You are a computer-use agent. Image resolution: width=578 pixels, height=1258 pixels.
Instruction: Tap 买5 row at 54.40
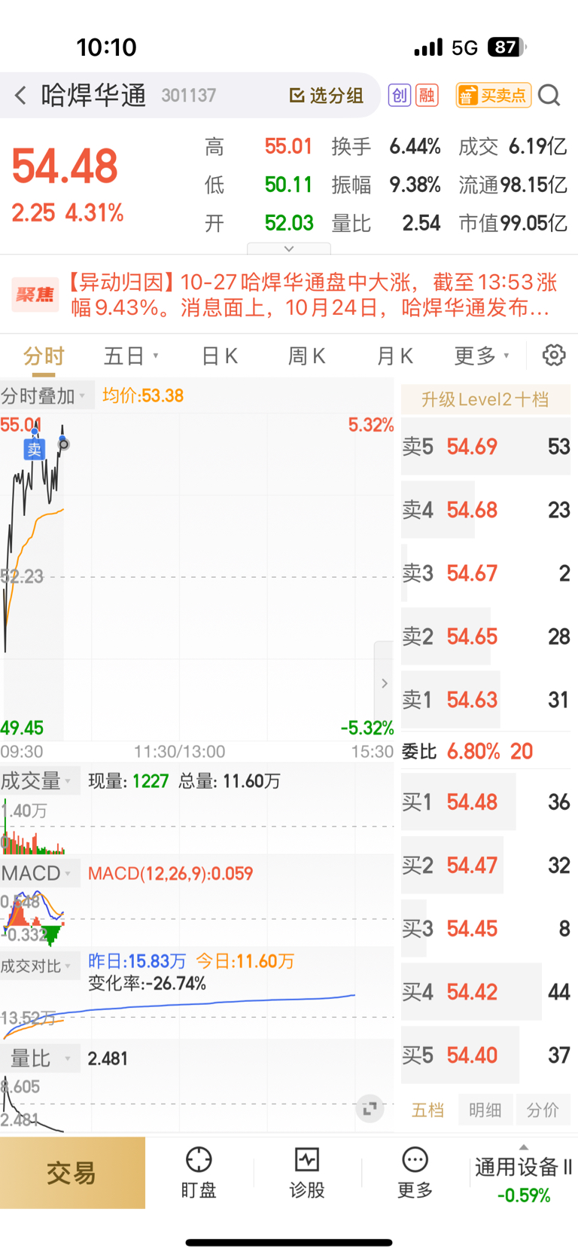[x=485, y=1055]
